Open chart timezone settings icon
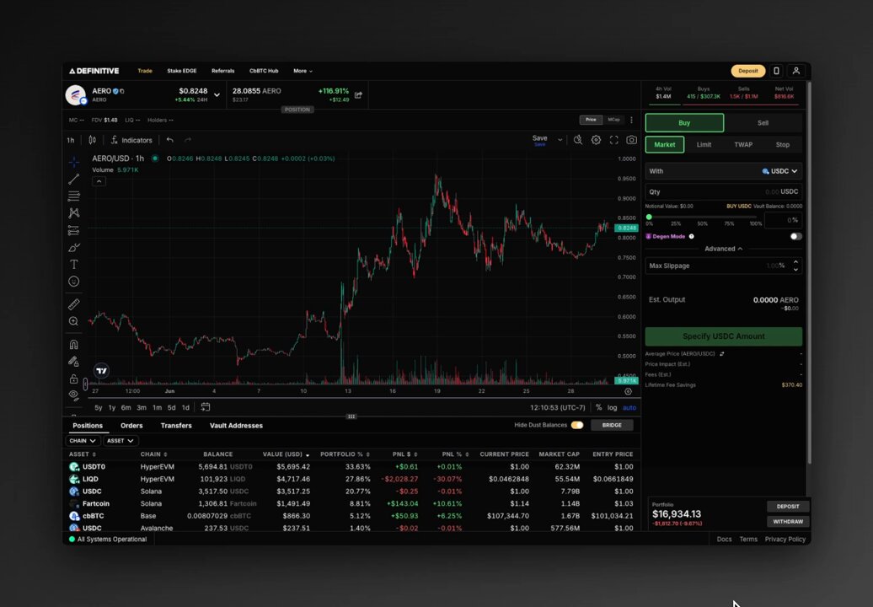This screenshot has width=873, height=607. click(628, 391)
